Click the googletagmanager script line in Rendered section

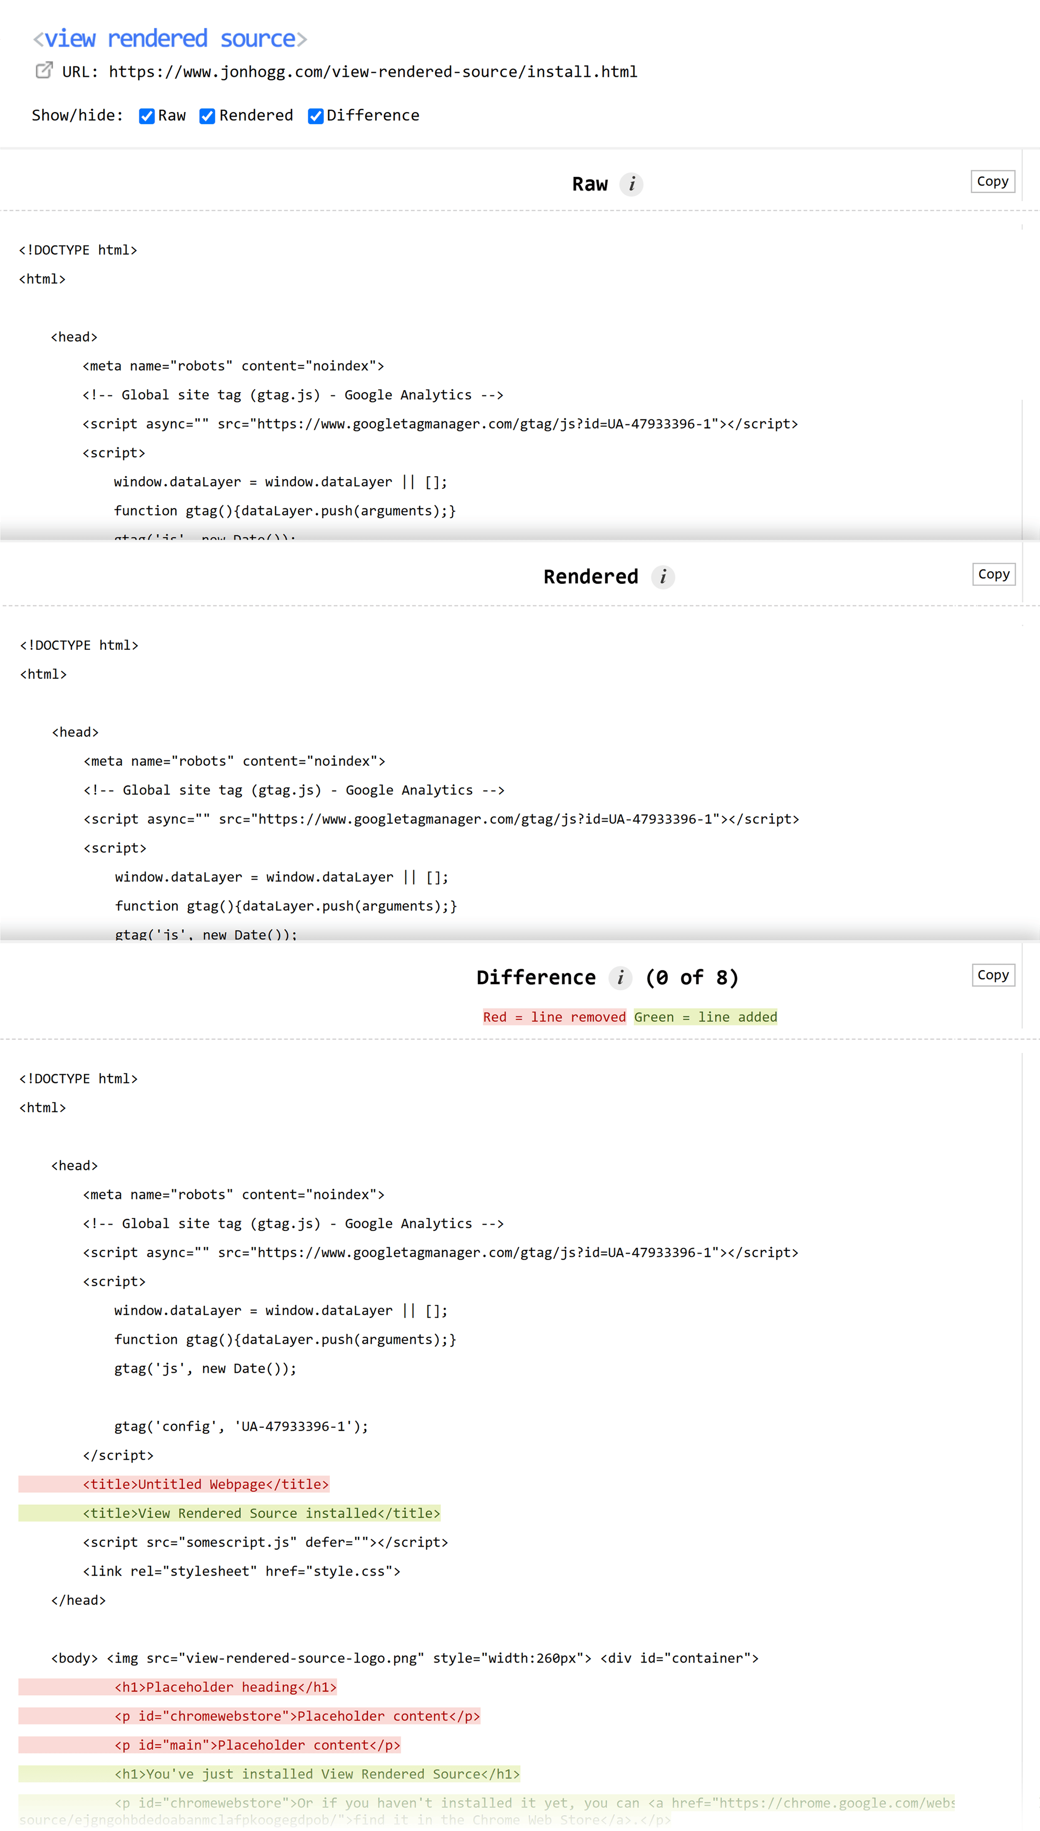click(x=441, y=819)
